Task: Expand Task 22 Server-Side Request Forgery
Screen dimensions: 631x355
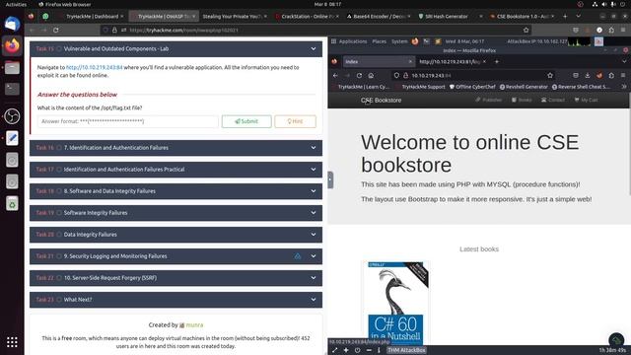Action: 175,278
